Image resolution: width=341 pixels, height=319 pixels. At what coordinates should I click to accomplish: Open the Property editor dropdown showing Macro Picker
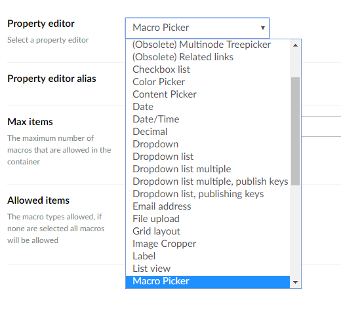197,28
